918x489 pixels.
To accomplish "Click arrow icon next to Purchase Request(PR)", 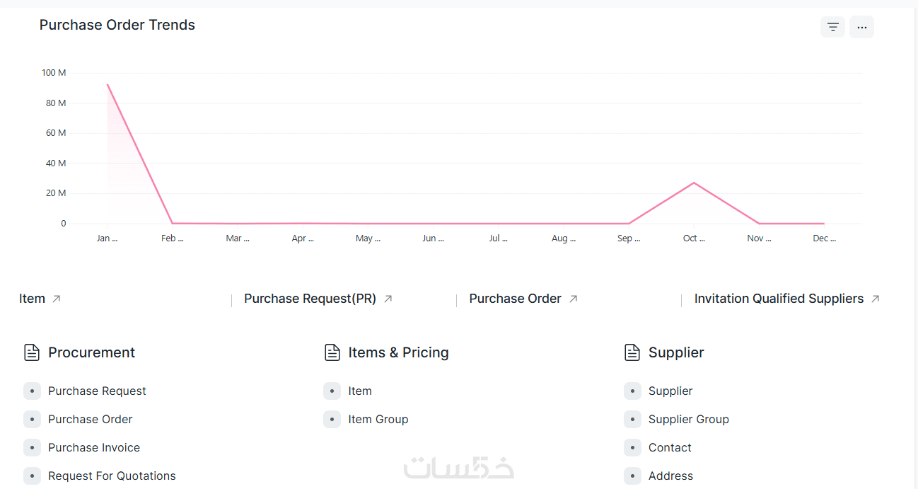I will 388,299.
